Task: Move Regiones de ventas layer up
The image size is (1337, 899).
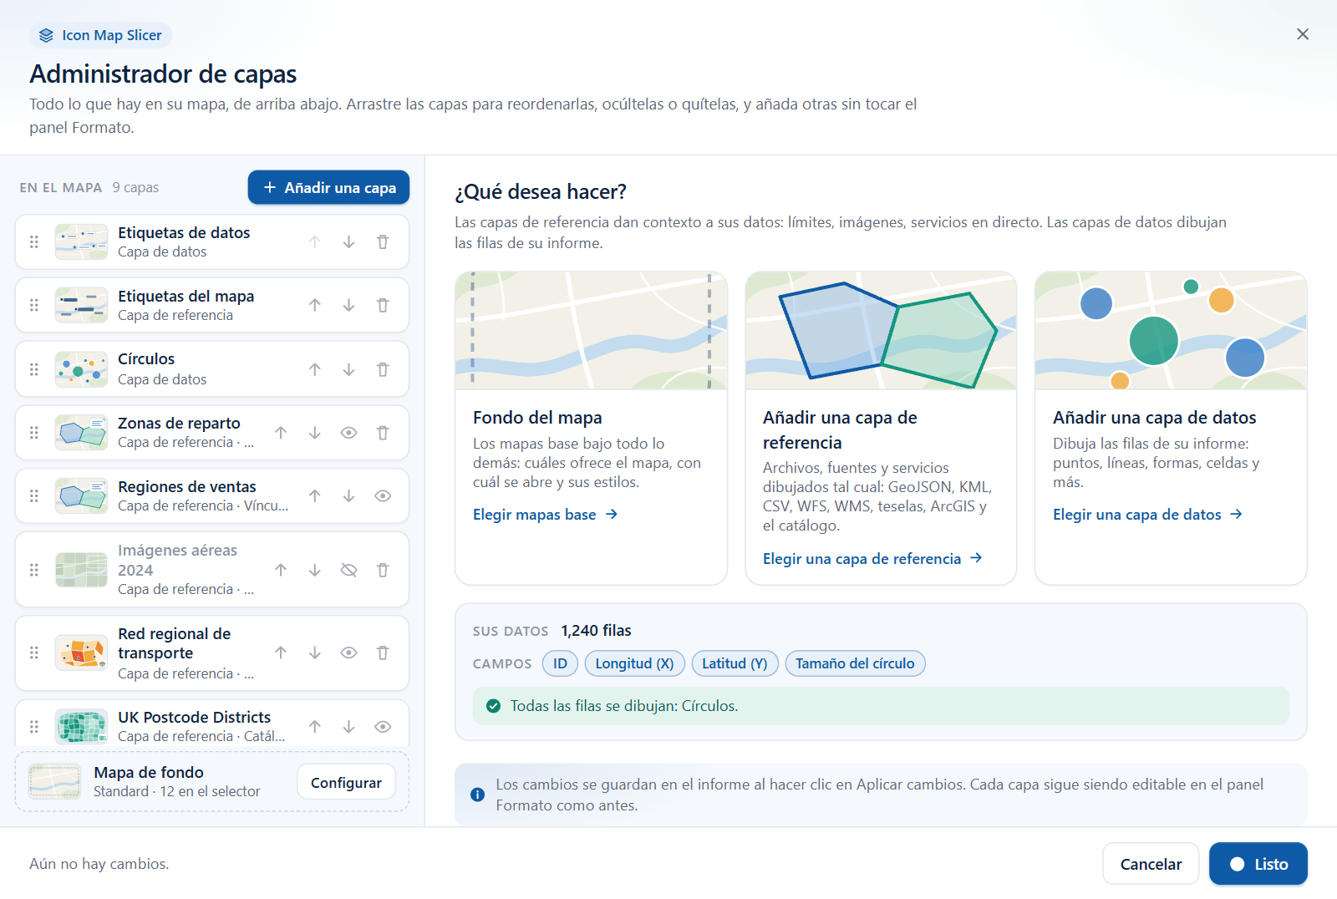Action: click(315, 496)
